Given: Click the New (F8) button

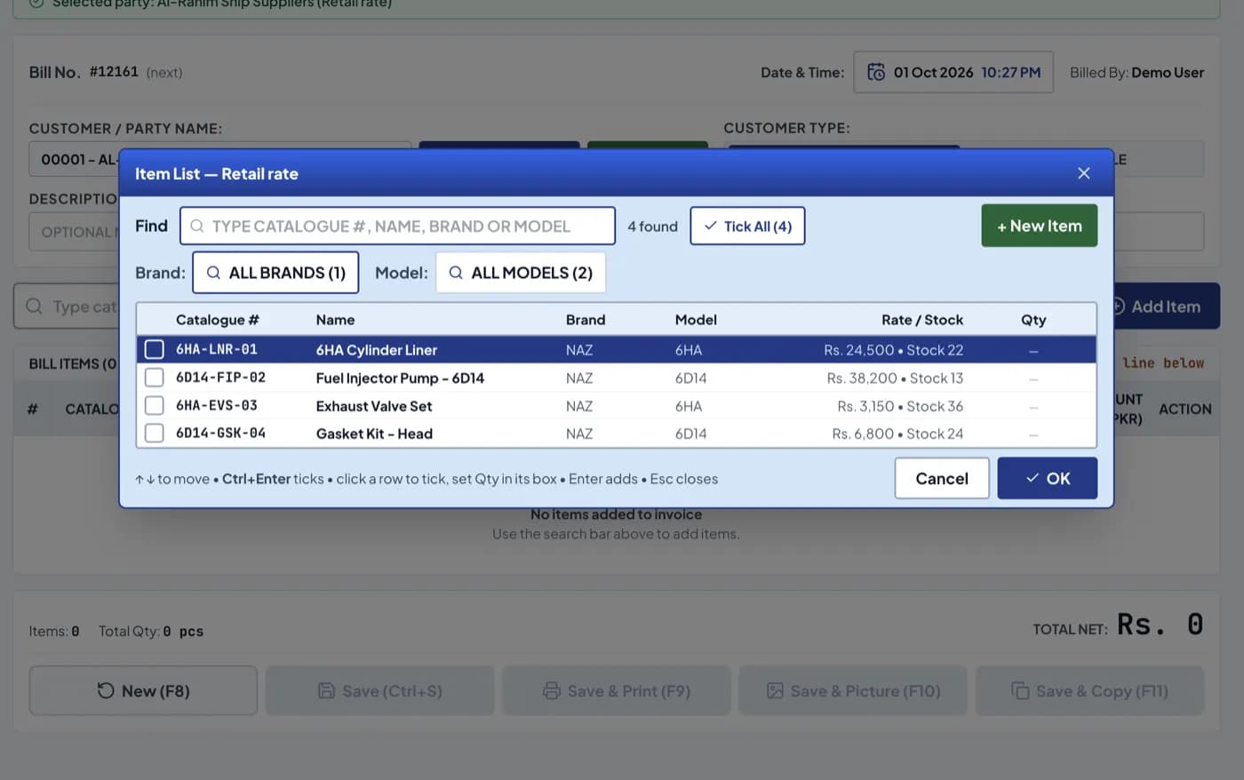Looking at the screenshot, I should pos(143,690).
